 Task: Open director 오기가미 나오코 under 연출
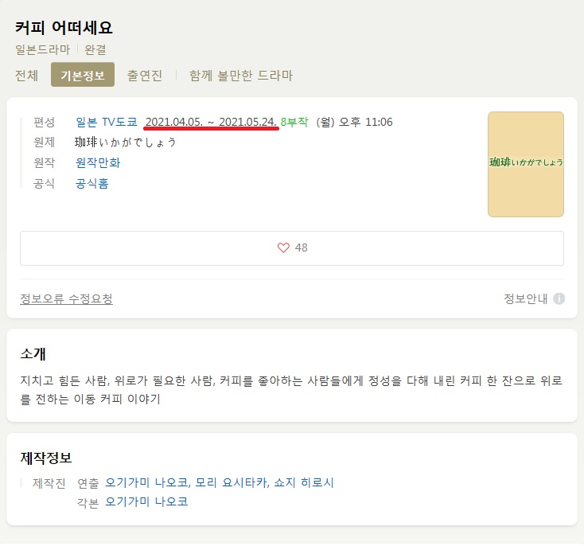click(x=146, y=482)
